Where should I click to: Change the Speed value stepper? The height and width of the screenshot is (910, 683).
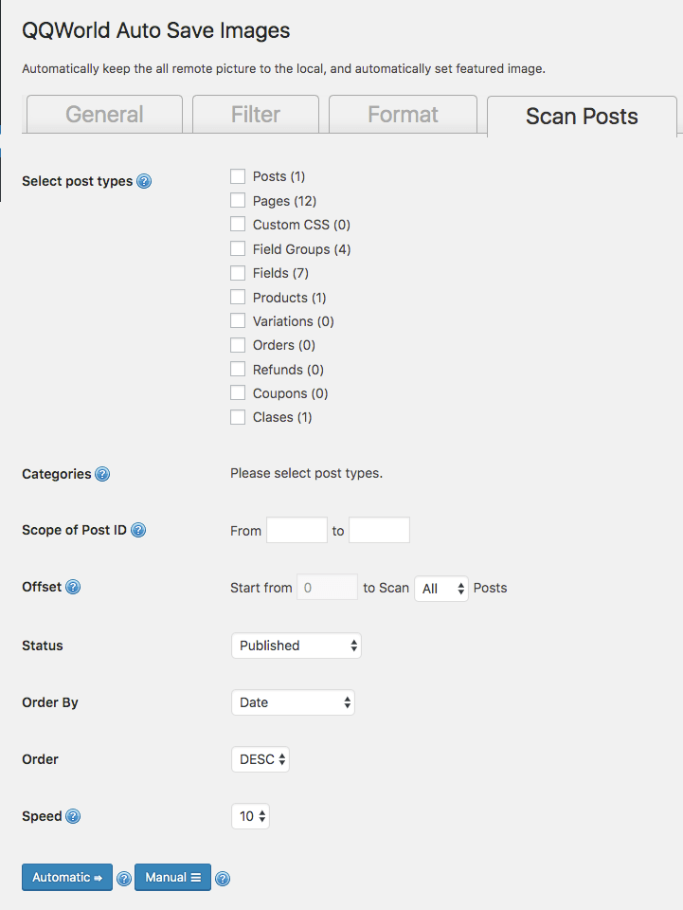point(249,816)
